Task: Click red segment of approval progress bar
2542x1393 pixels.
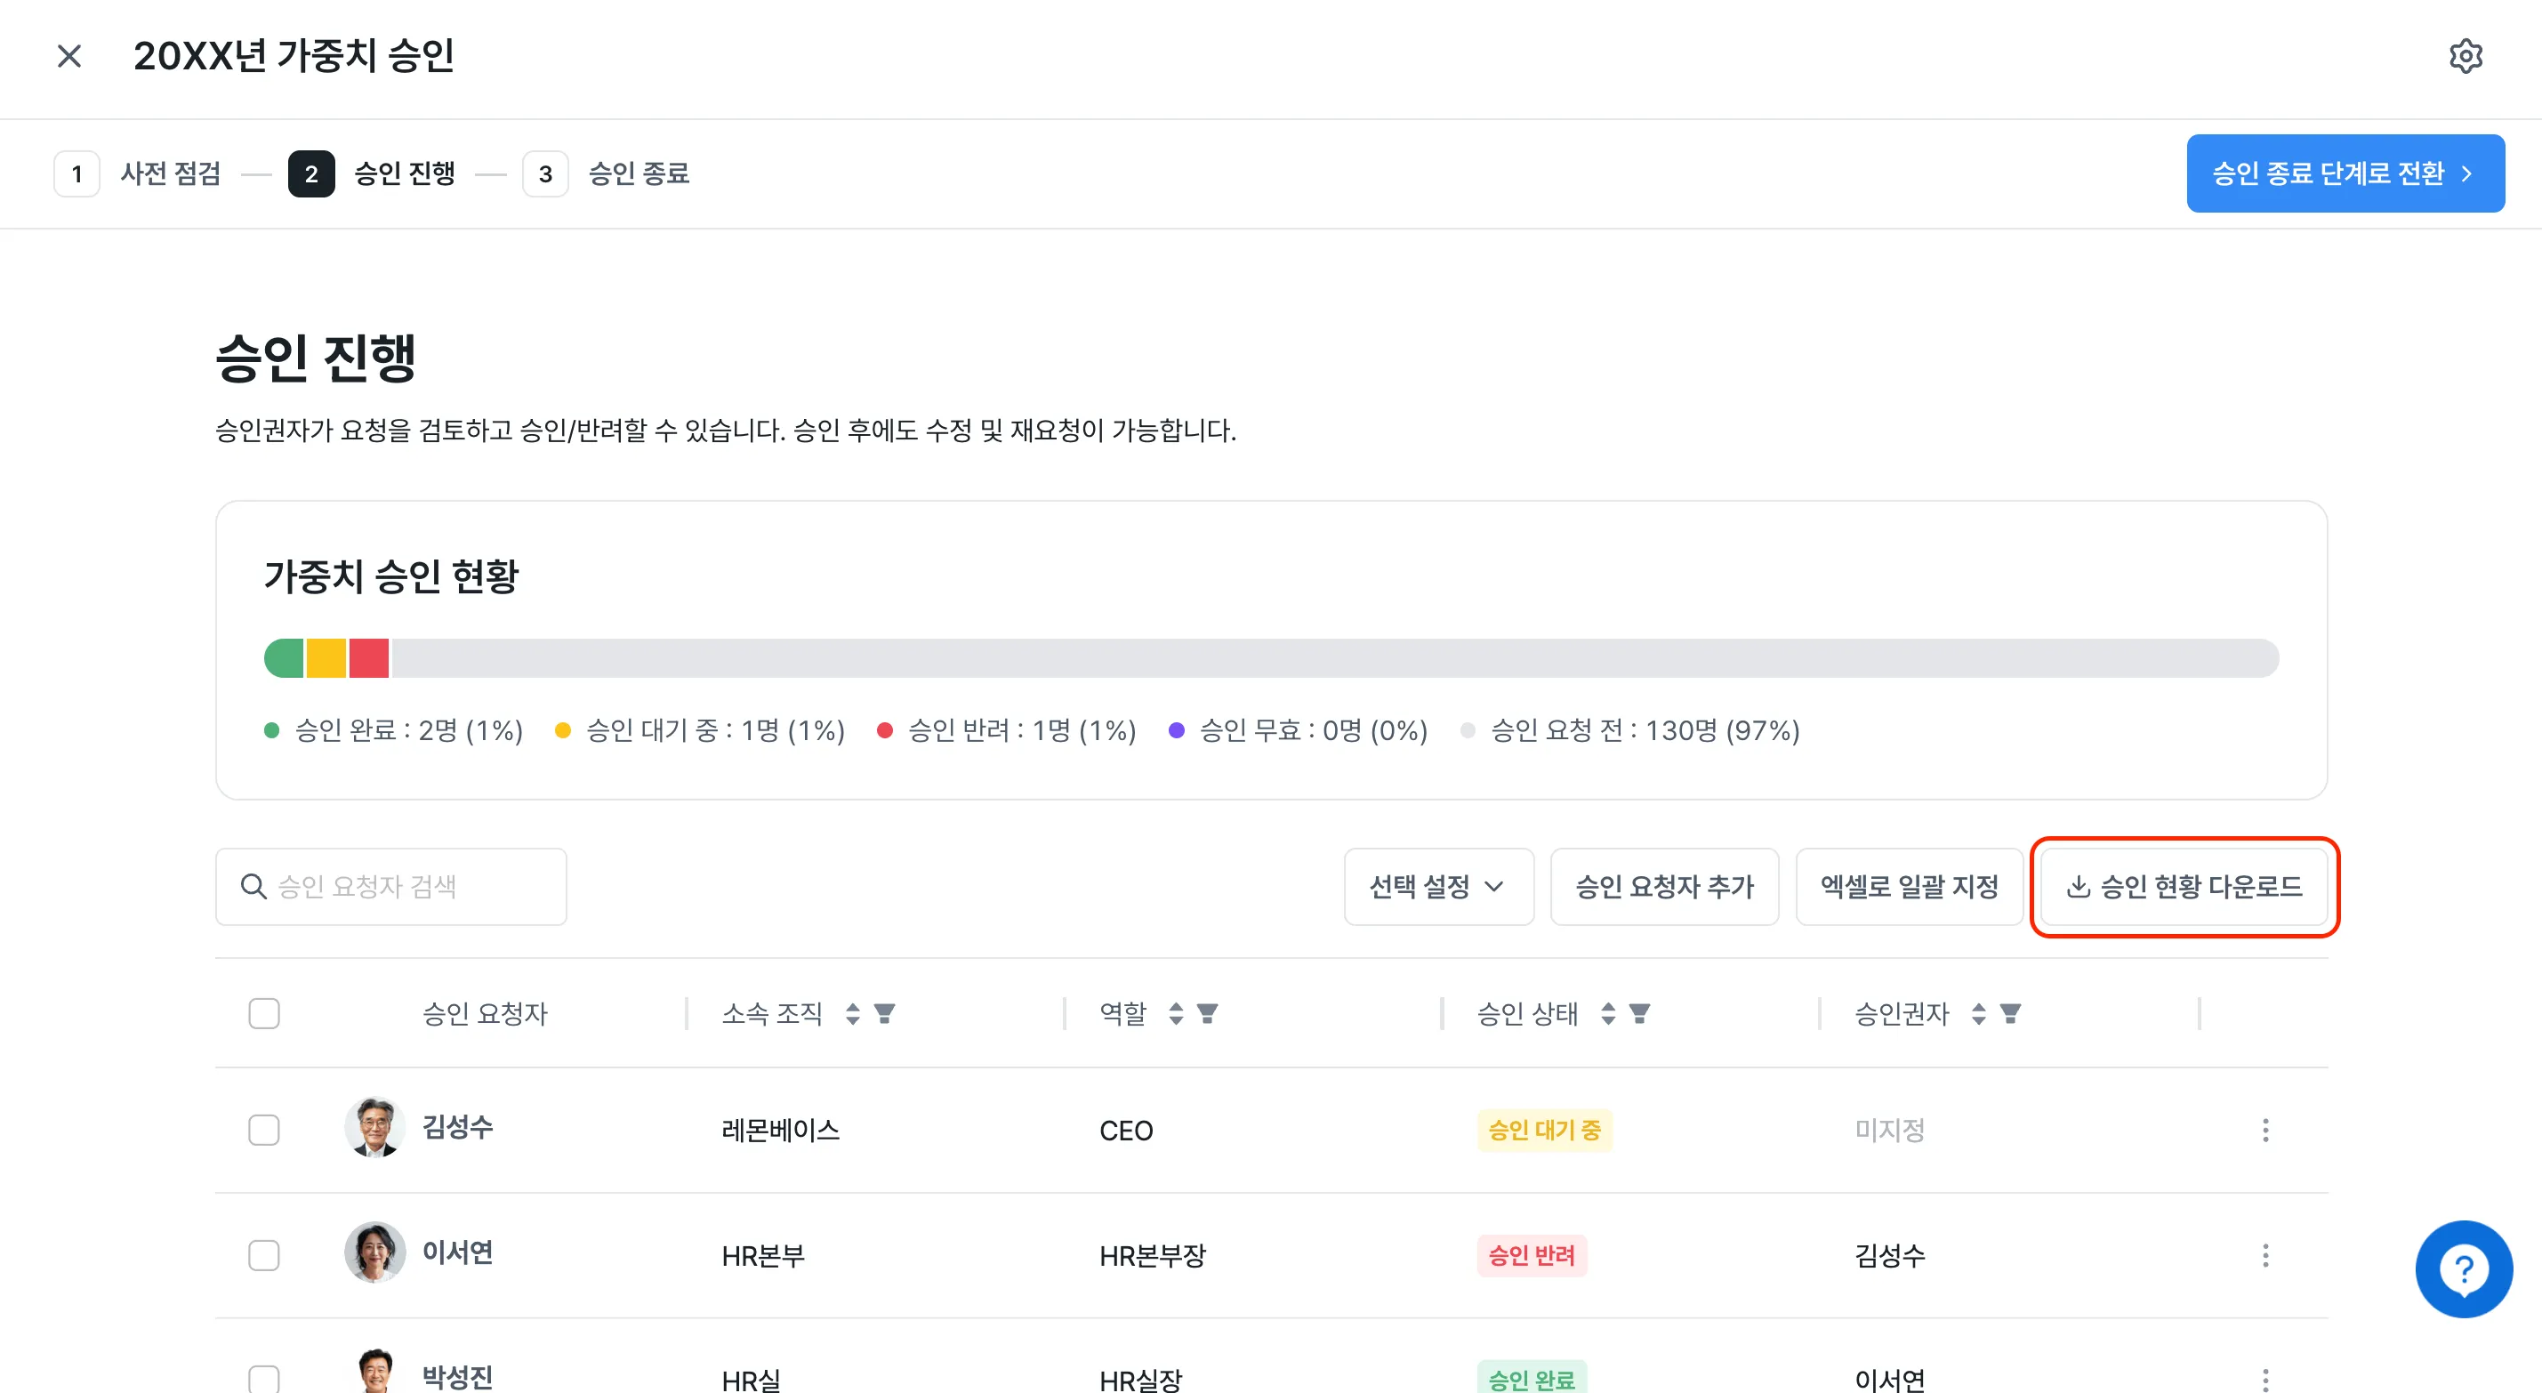Action: (x=369, y=658)
